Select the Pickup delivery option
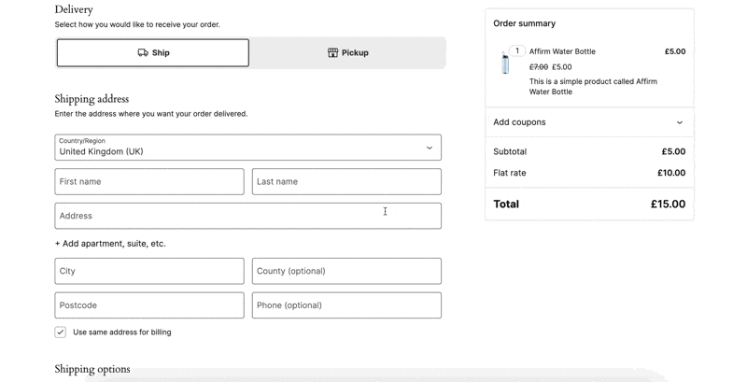747x382 pixels. [x=347, y=53]
